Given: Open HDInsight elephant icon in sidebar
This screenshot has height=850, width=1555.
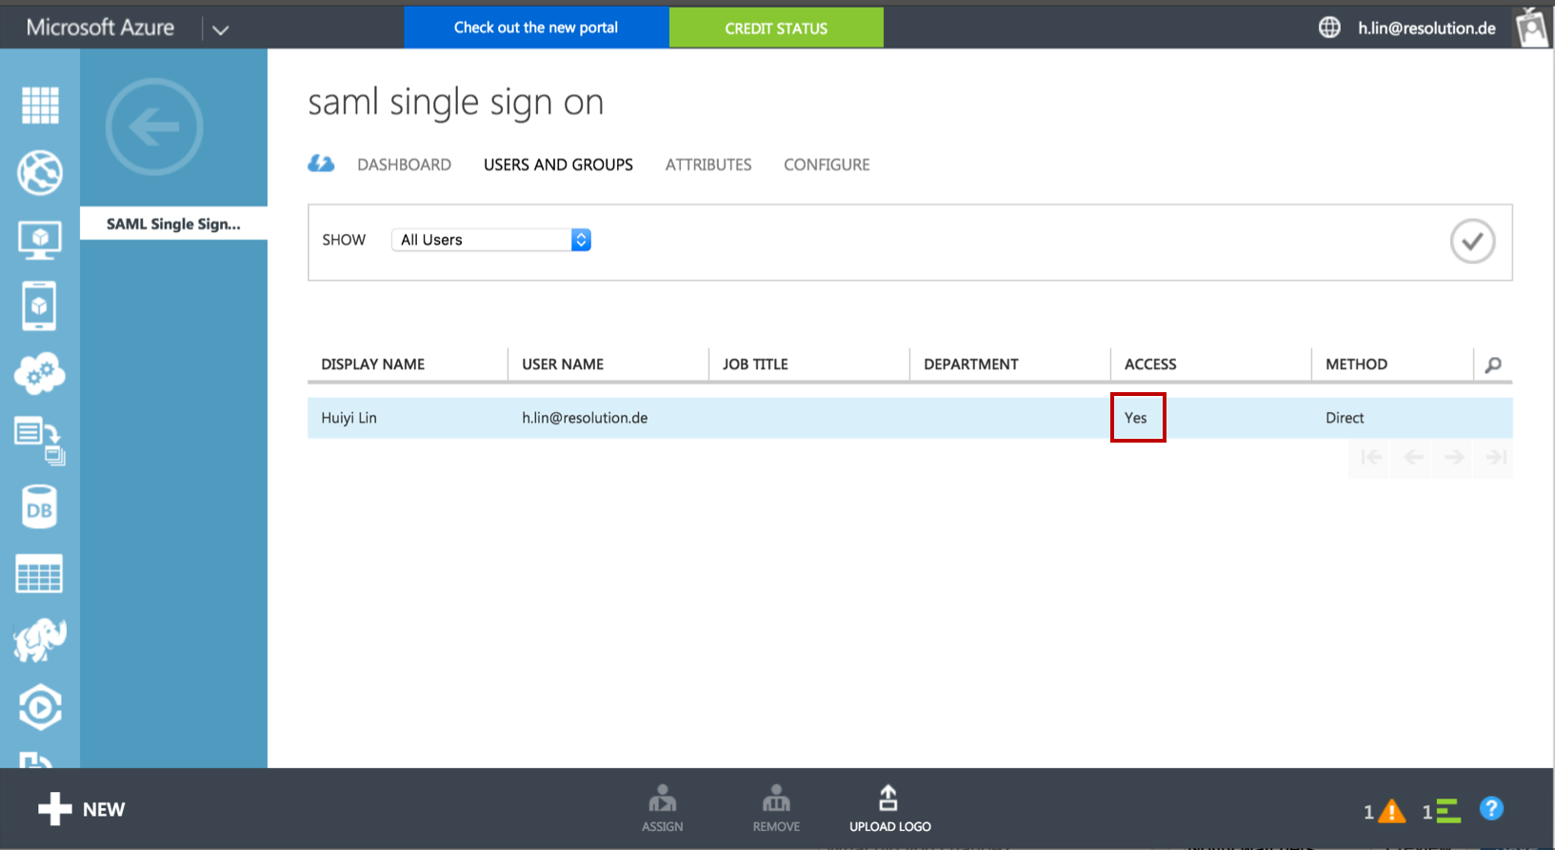Looking at the screenshot, I should click(x=40, y=641).
